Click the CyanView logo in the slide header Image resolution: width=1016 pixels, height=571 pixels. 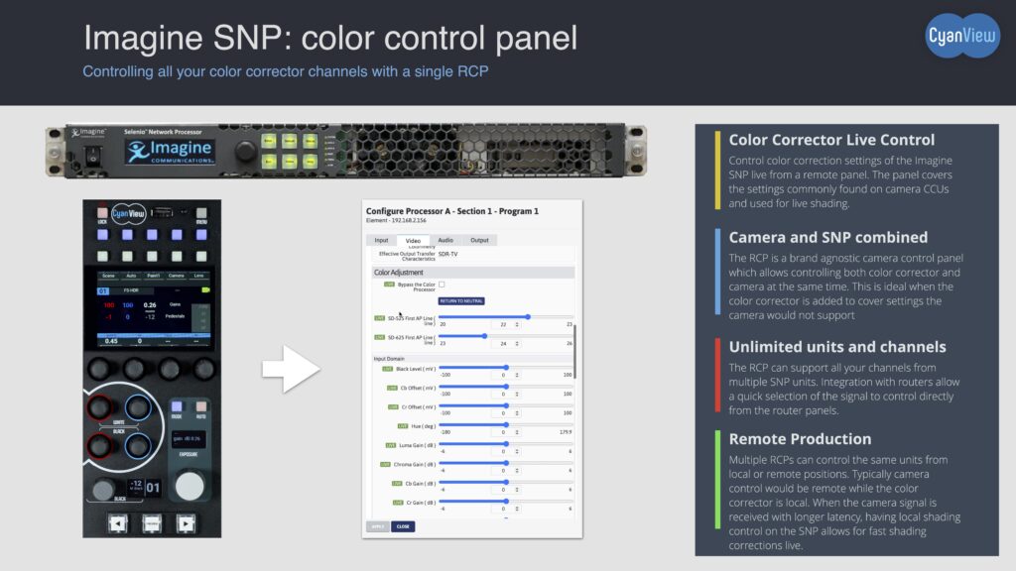click(x=962, y=36)
